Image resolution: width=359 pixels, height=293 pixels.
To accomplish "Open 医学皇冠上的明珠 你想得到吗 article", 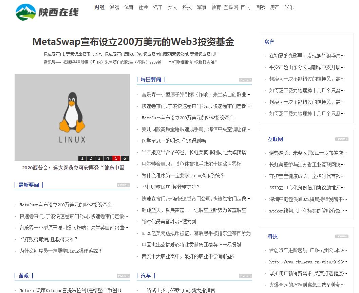I will pyautogui.click(x=174, y=141).
